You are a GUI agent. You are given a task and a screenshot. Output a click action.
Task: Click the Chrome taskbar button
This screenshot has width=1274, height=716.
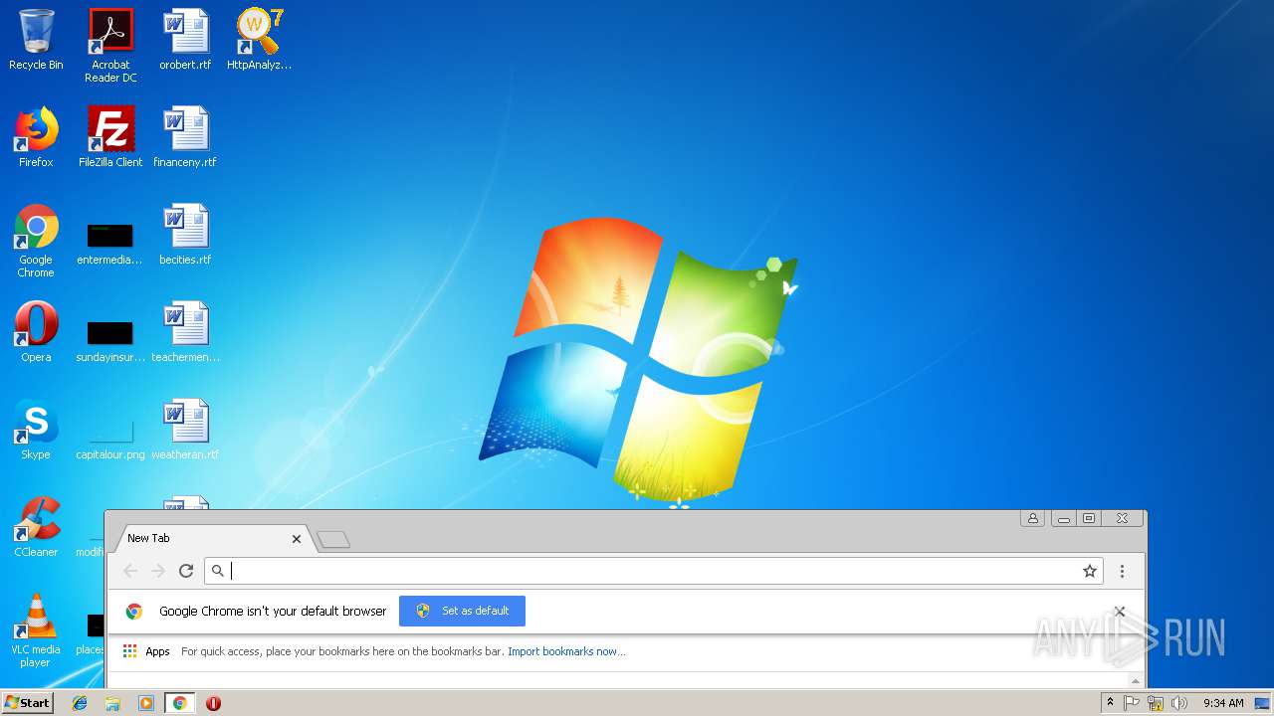(180, 703)
